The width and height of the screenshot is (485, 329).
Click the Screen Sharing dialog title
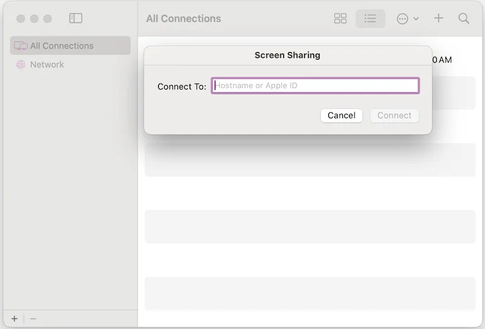(x=287, y=55)
